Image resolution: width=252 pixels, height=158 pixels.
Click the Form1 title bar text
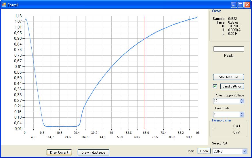[x=13, y=5]
